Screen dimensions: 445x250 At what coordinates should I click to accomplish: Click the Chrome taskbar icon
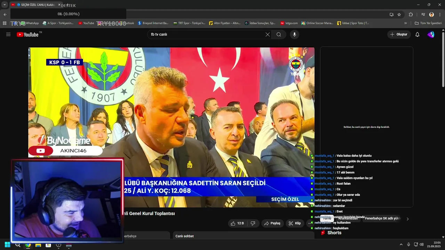(28, 245)
